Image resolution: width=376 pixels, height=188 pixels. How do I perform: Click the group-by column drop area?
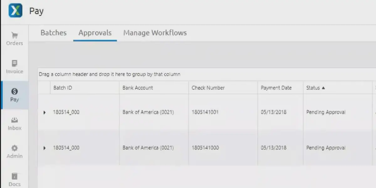(x=207, y=75)
